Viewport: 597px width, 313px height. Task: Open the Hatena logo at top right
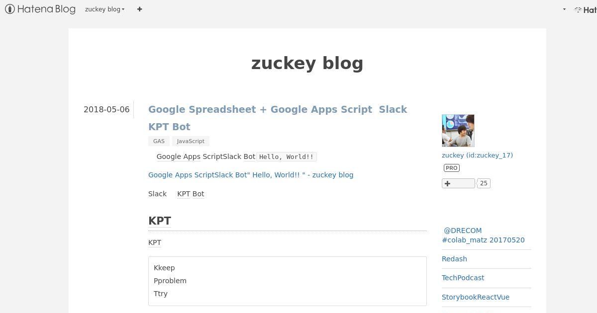[586, 9]
